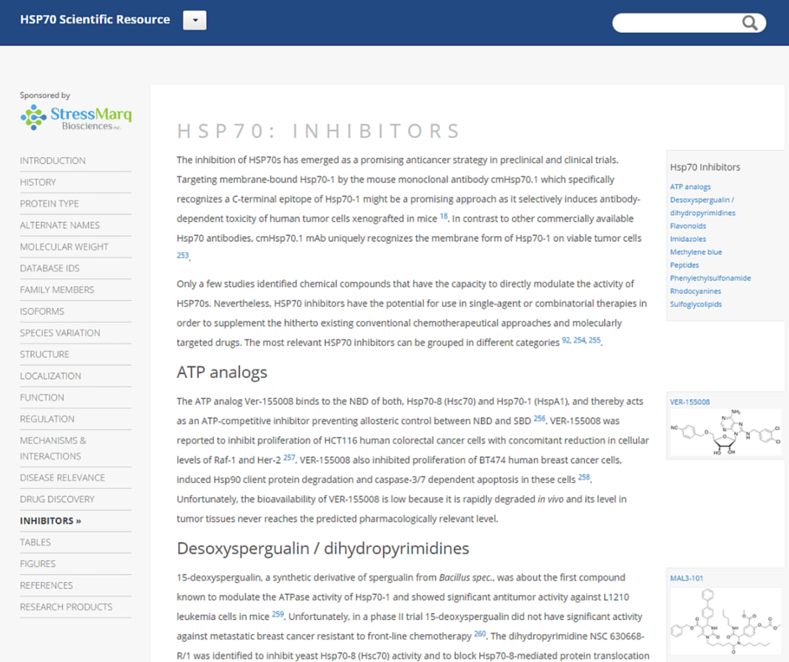Go to Family Members
This screenshot has width=789, height=662.
pyautogui.click(x=57, y=290)
